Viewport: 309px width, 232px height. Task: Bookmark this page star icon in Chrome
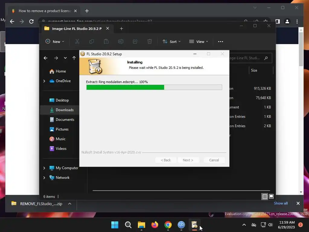[266, 21]
